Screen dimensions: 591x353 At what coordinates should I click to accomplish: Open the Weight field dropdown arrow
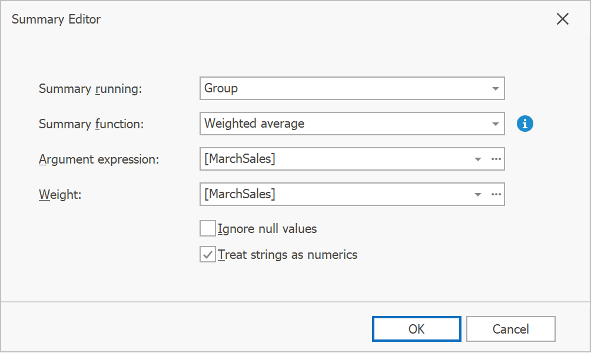coord(478,195)
